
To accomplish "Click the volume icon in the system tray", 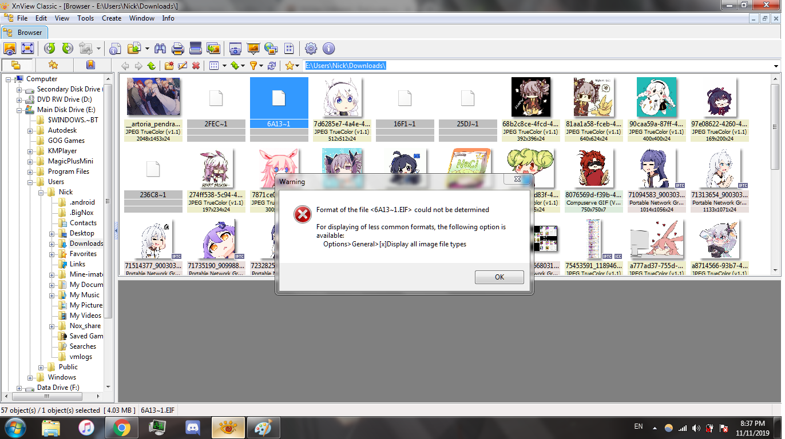I will coord(696,428).
